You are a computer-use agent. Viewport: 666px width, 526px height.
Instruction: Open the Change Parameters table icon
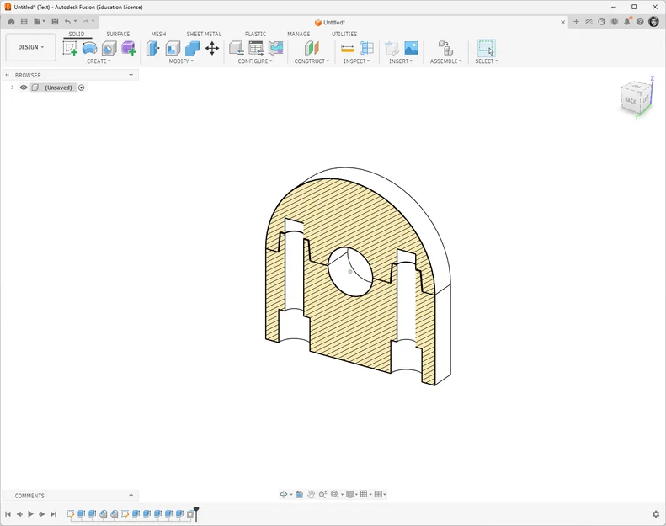click(256, 48)
